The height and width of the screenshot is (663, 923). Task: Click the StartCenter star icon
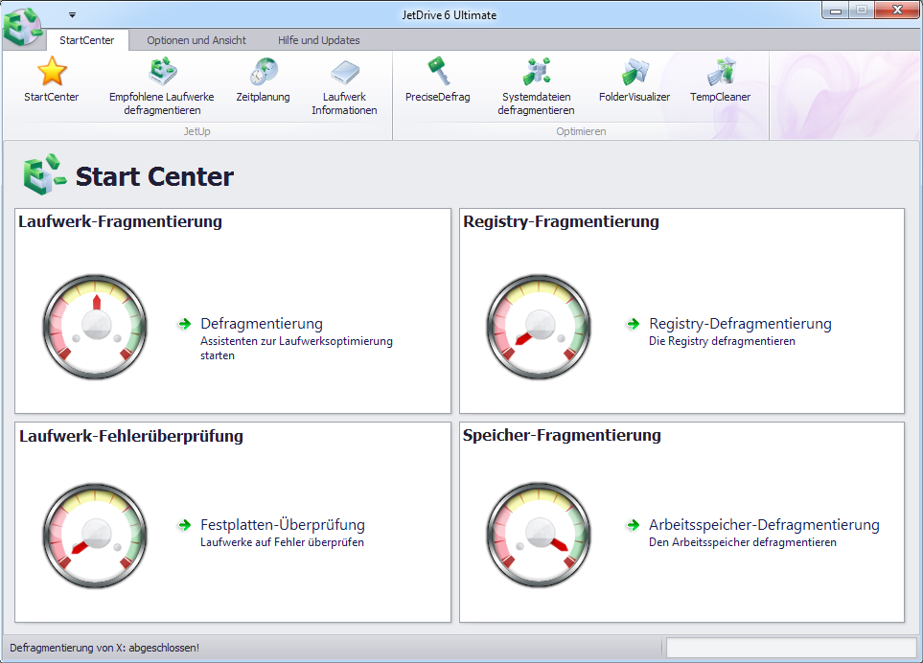coord(52,71)
